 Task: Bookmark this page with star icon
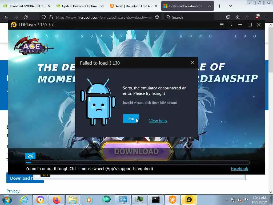pyautogui.click(x=157, y=17)
